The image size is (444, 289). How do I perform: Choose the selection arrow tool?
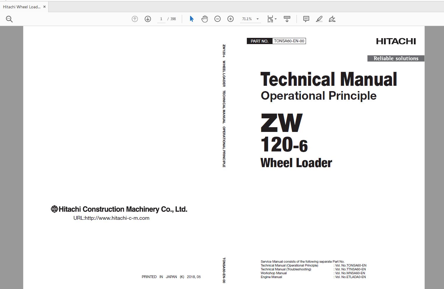tap(192, 19)
